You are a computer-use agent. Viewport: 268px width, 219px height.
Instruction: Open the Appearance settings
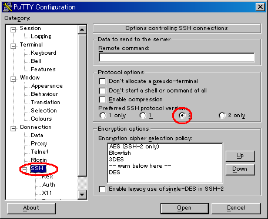[x=47, y=86]
